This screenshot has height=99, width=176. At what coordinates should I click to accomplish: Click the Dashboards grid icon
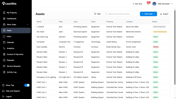point(4,18)
